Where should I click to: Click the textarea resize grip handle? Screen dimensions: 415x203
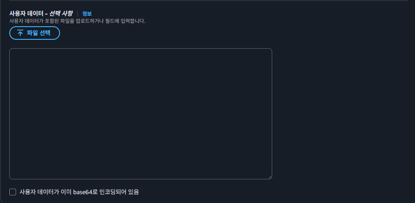tap(270, 177)
